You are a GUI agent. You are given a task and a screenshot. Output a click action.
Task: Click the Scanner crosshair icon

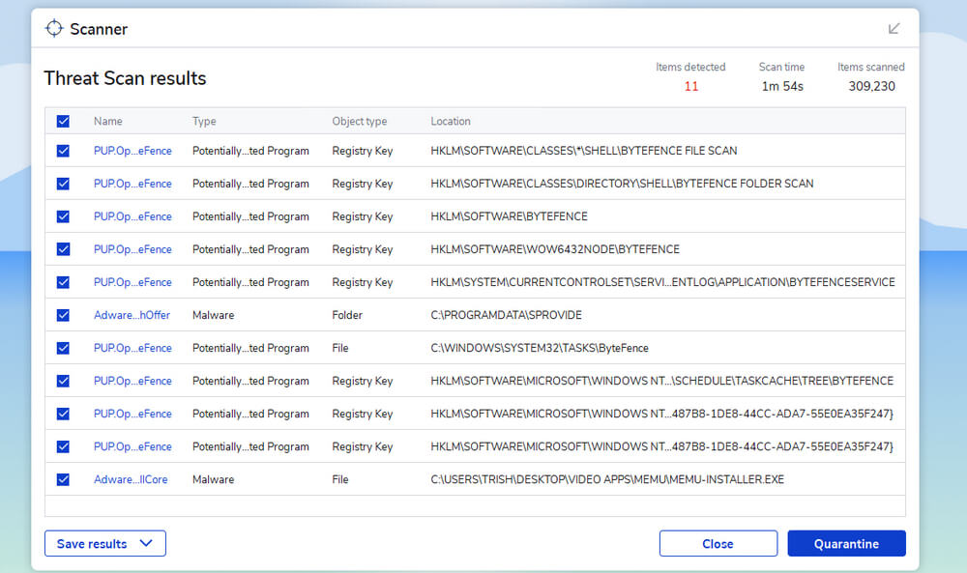click(x=54, y=28)
